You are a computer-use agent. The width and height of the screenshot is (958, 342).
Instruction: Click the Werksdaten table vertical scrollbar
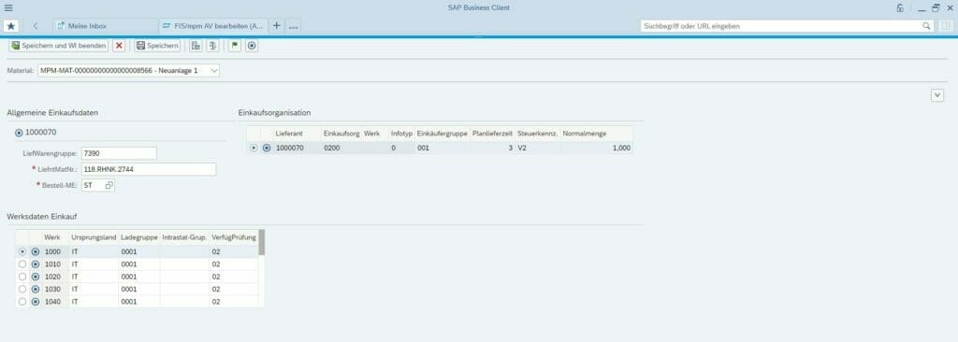click(262, 242)
